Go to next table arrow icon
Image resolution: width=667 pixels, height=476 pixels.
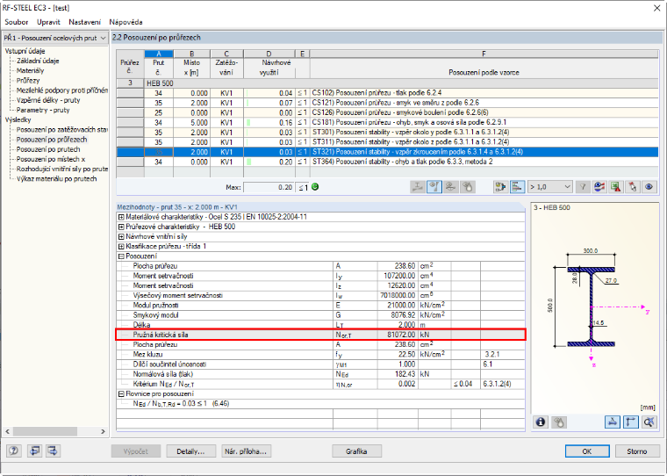pos(54,451)
